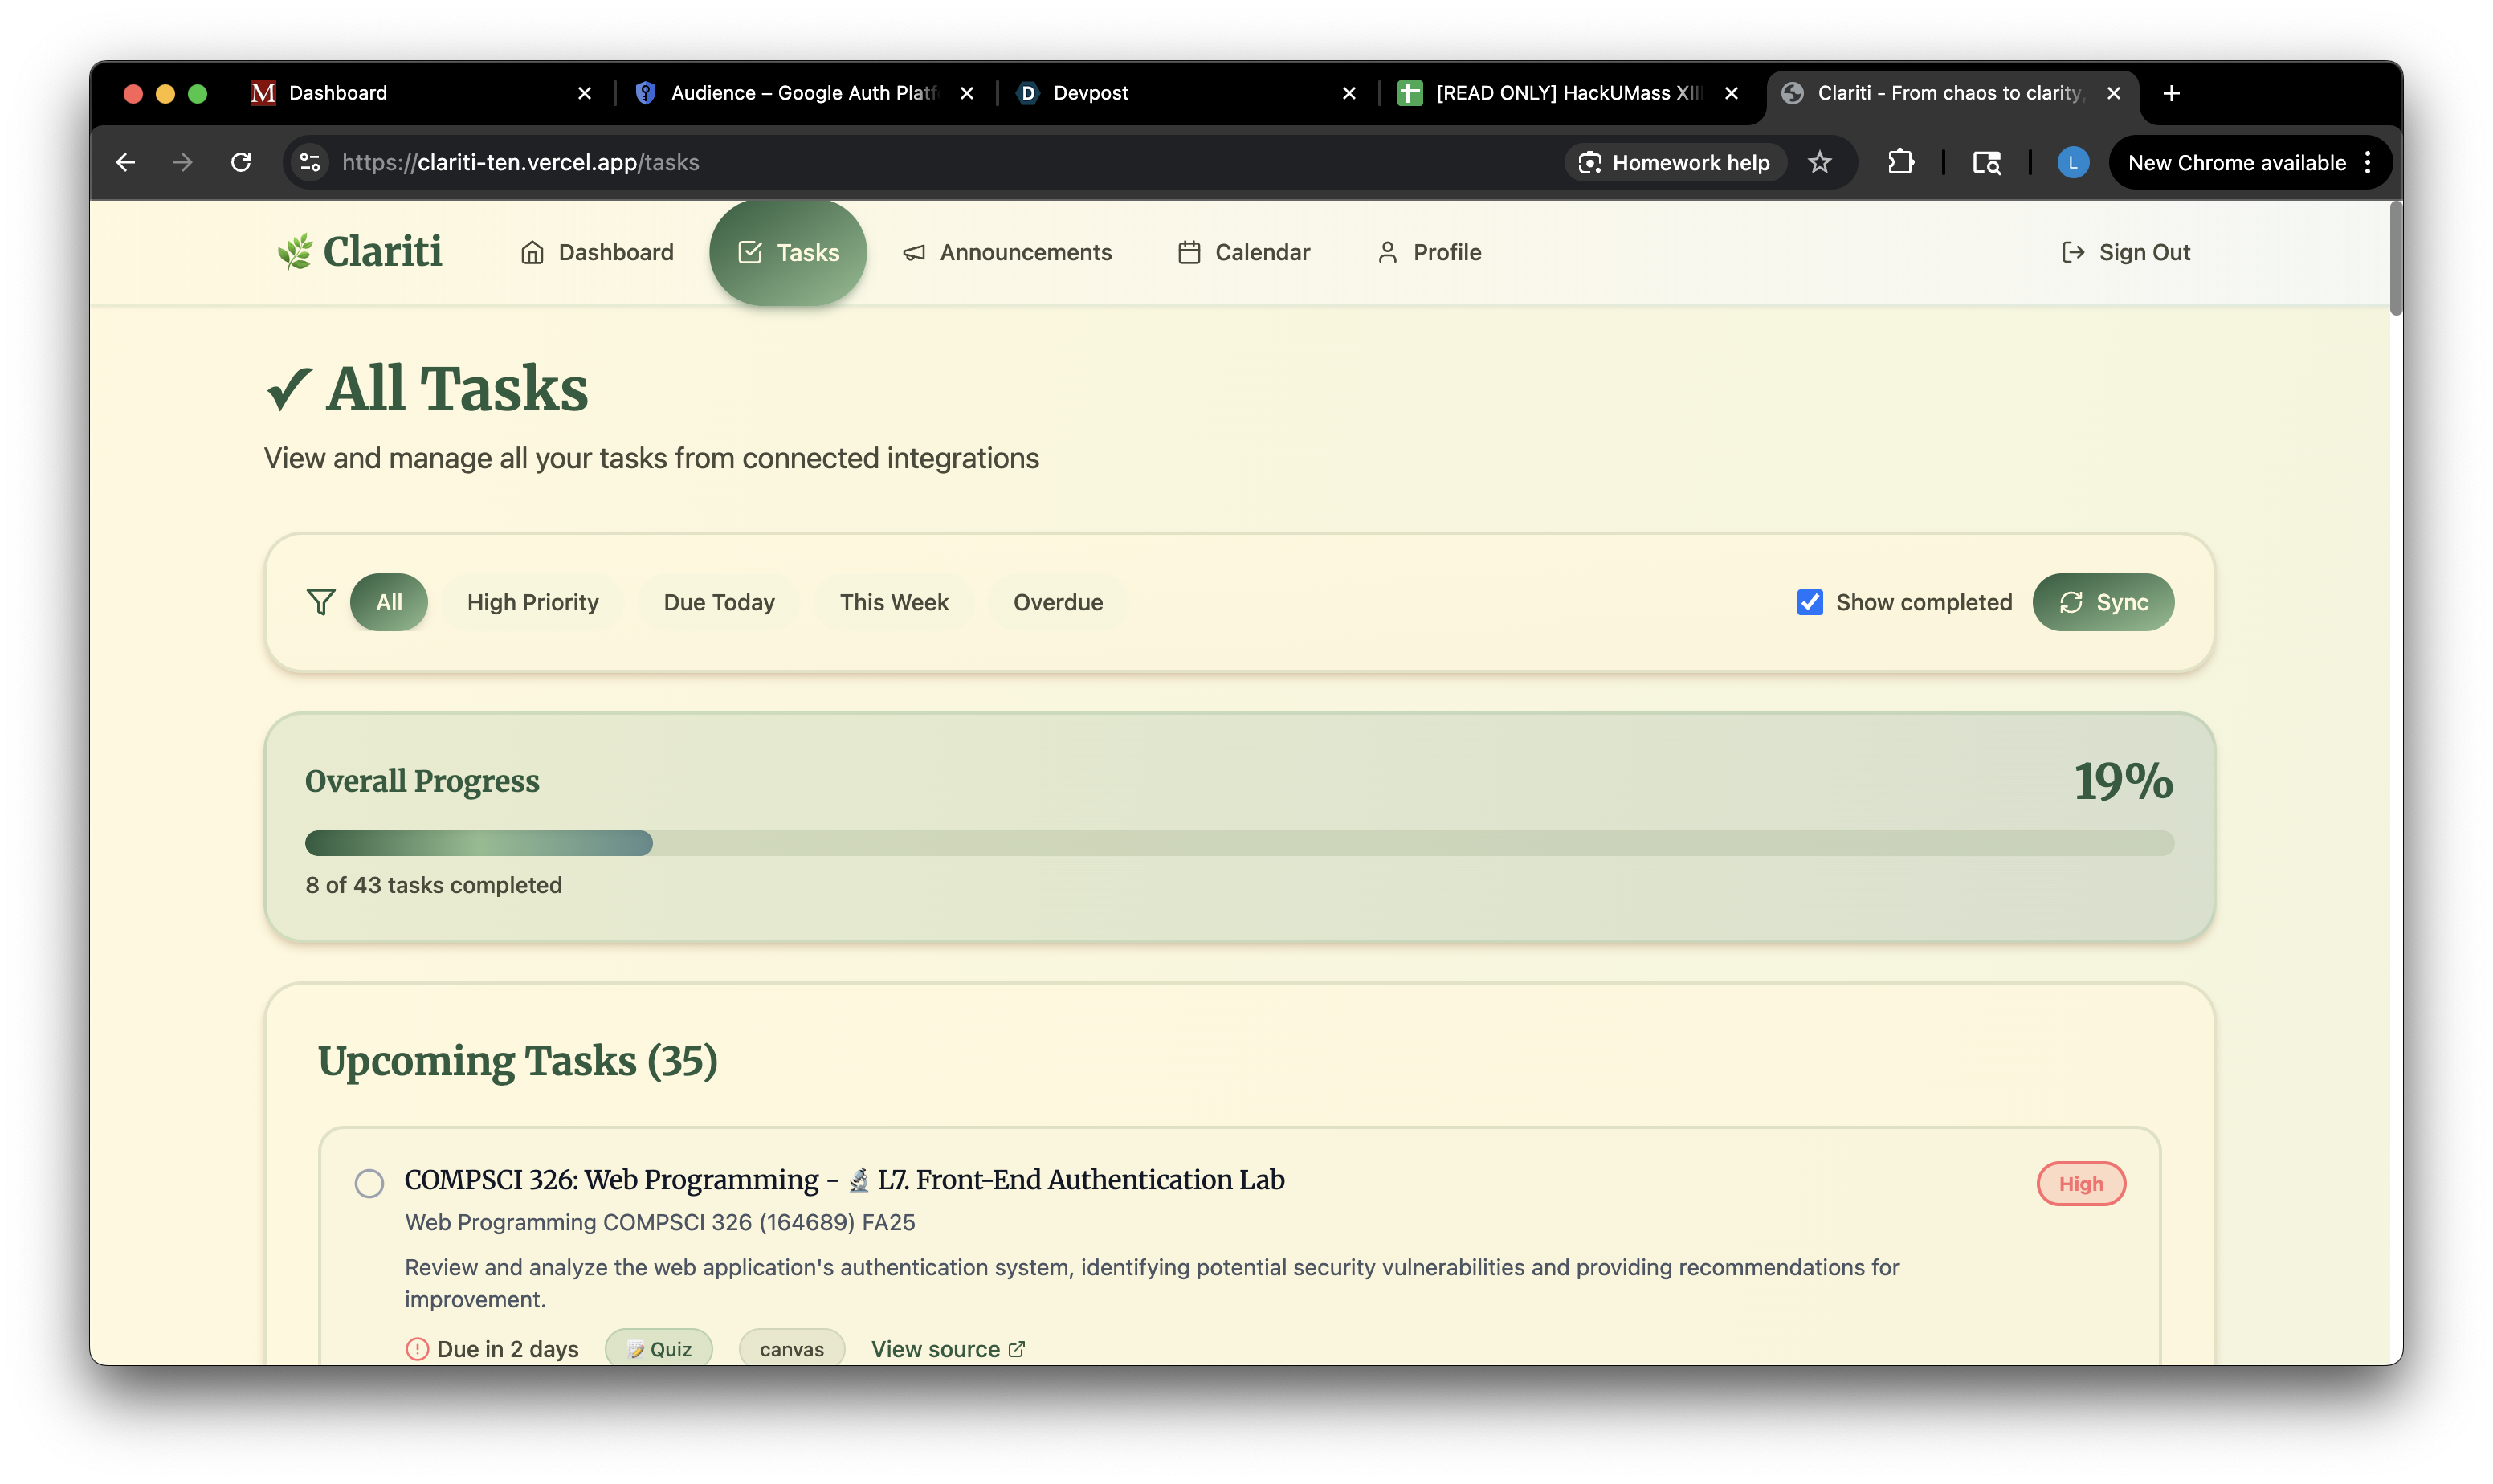
Task: Reload the page with refresh icon
Action: click(241, 162)
